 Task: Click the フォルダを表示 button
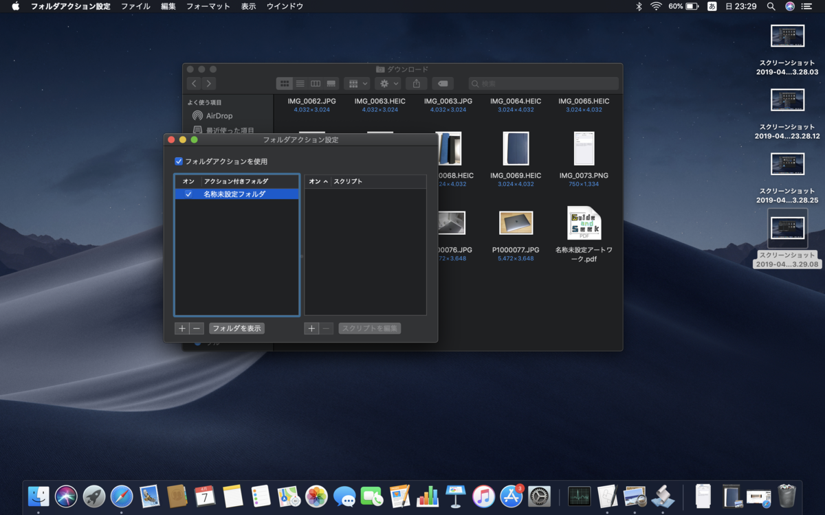tap(236, 329)
